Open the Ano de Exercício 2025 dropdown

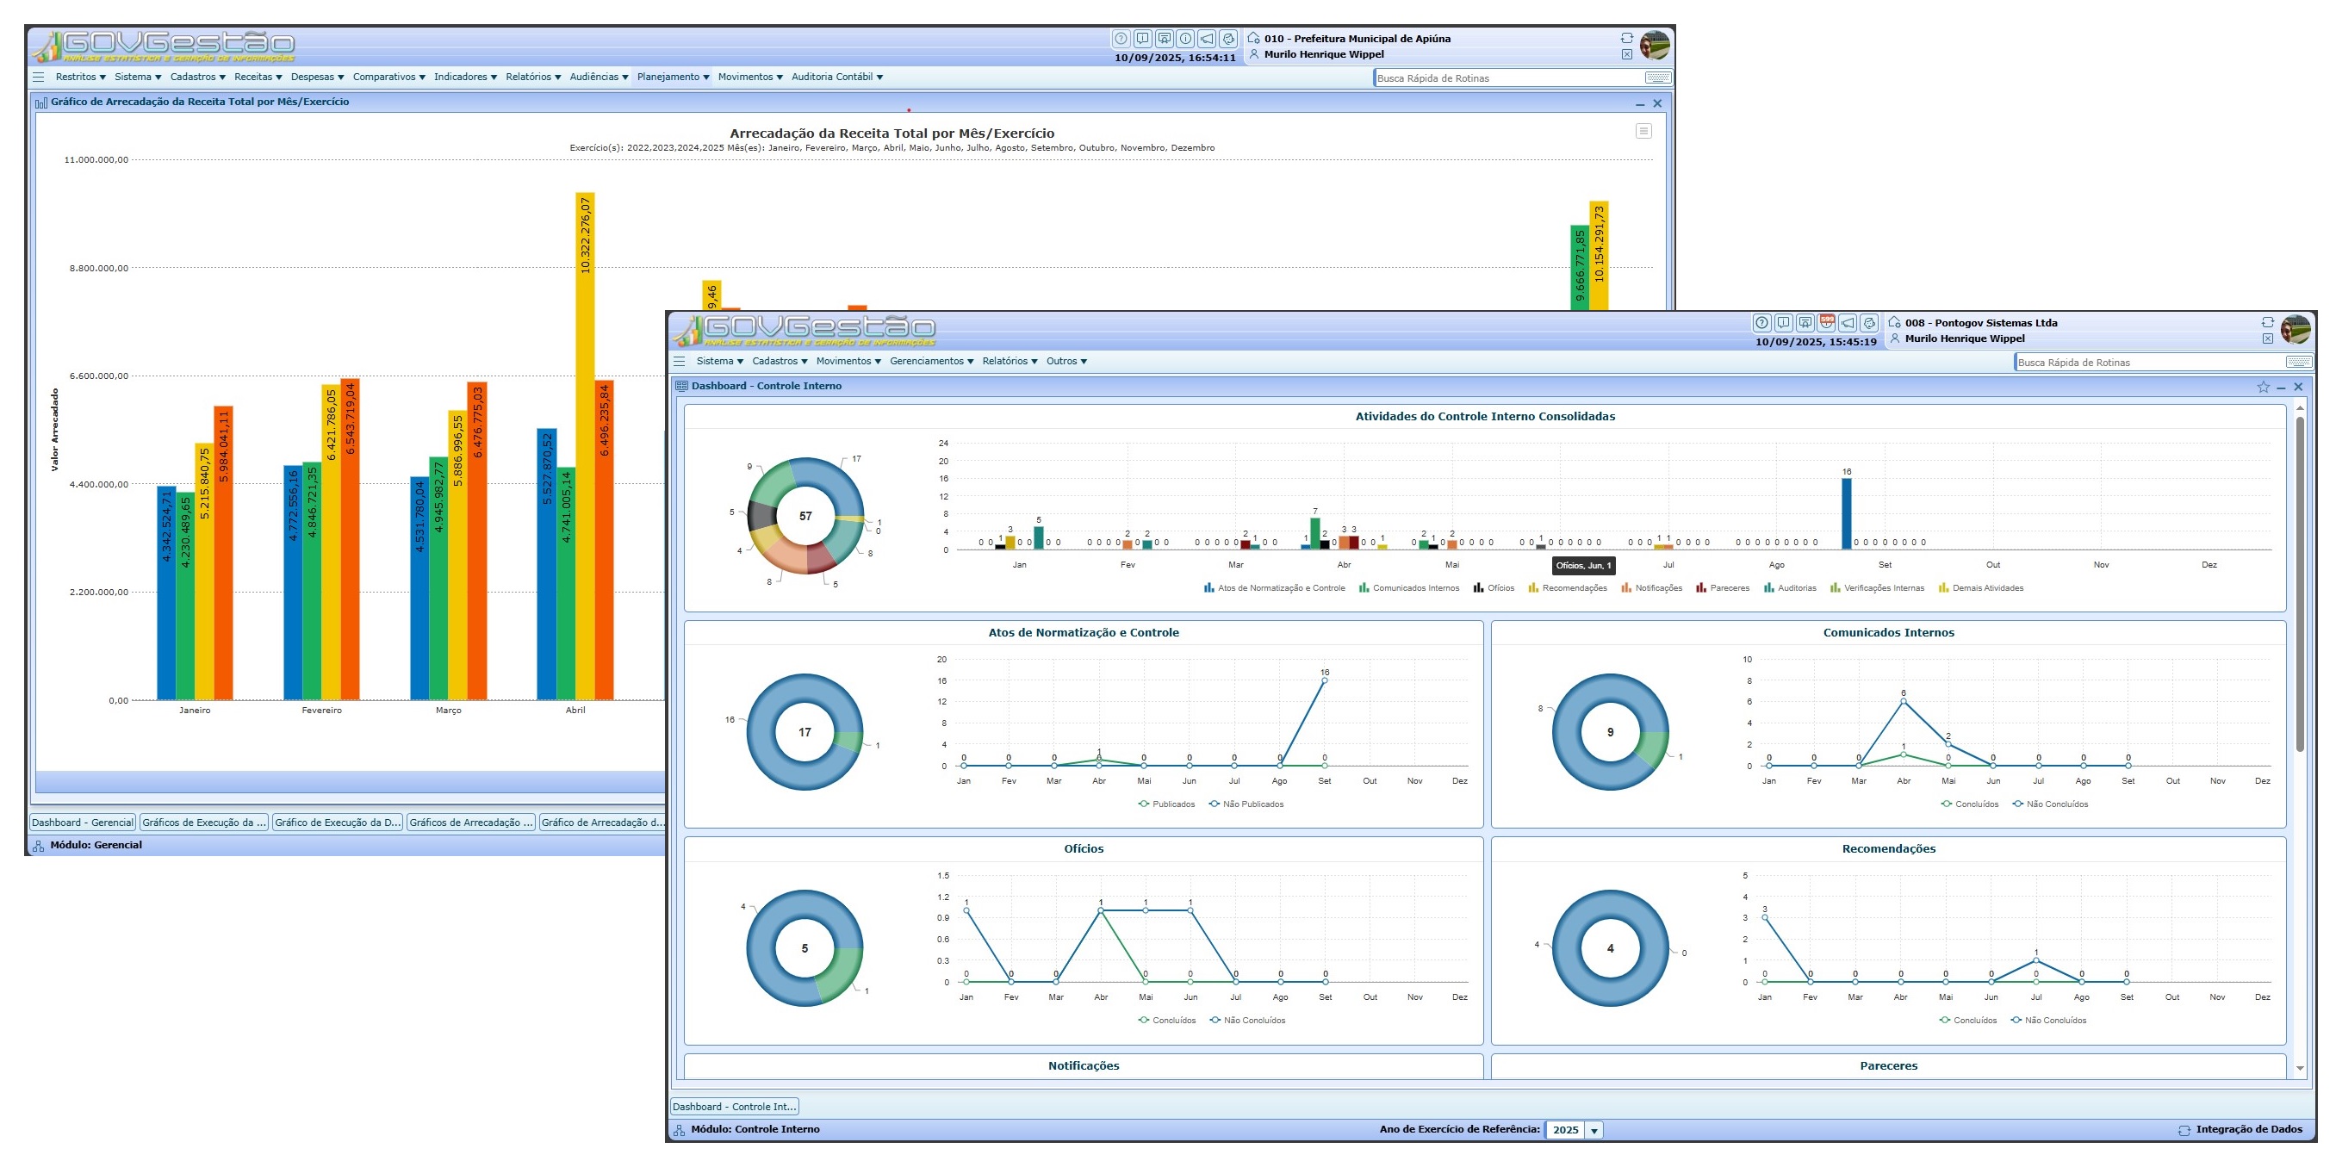click(1594, 1130)
